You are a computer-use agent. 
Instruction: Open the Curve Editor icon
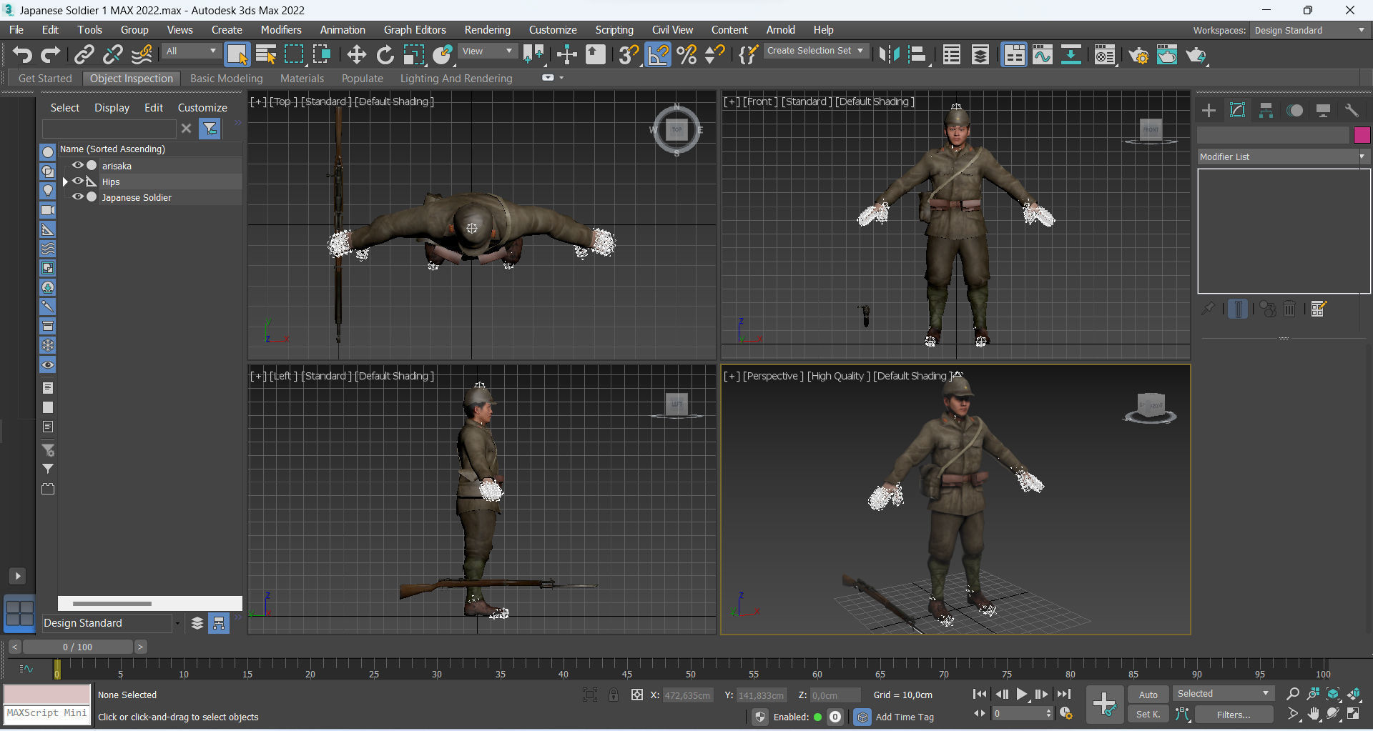pos(1043,54)
